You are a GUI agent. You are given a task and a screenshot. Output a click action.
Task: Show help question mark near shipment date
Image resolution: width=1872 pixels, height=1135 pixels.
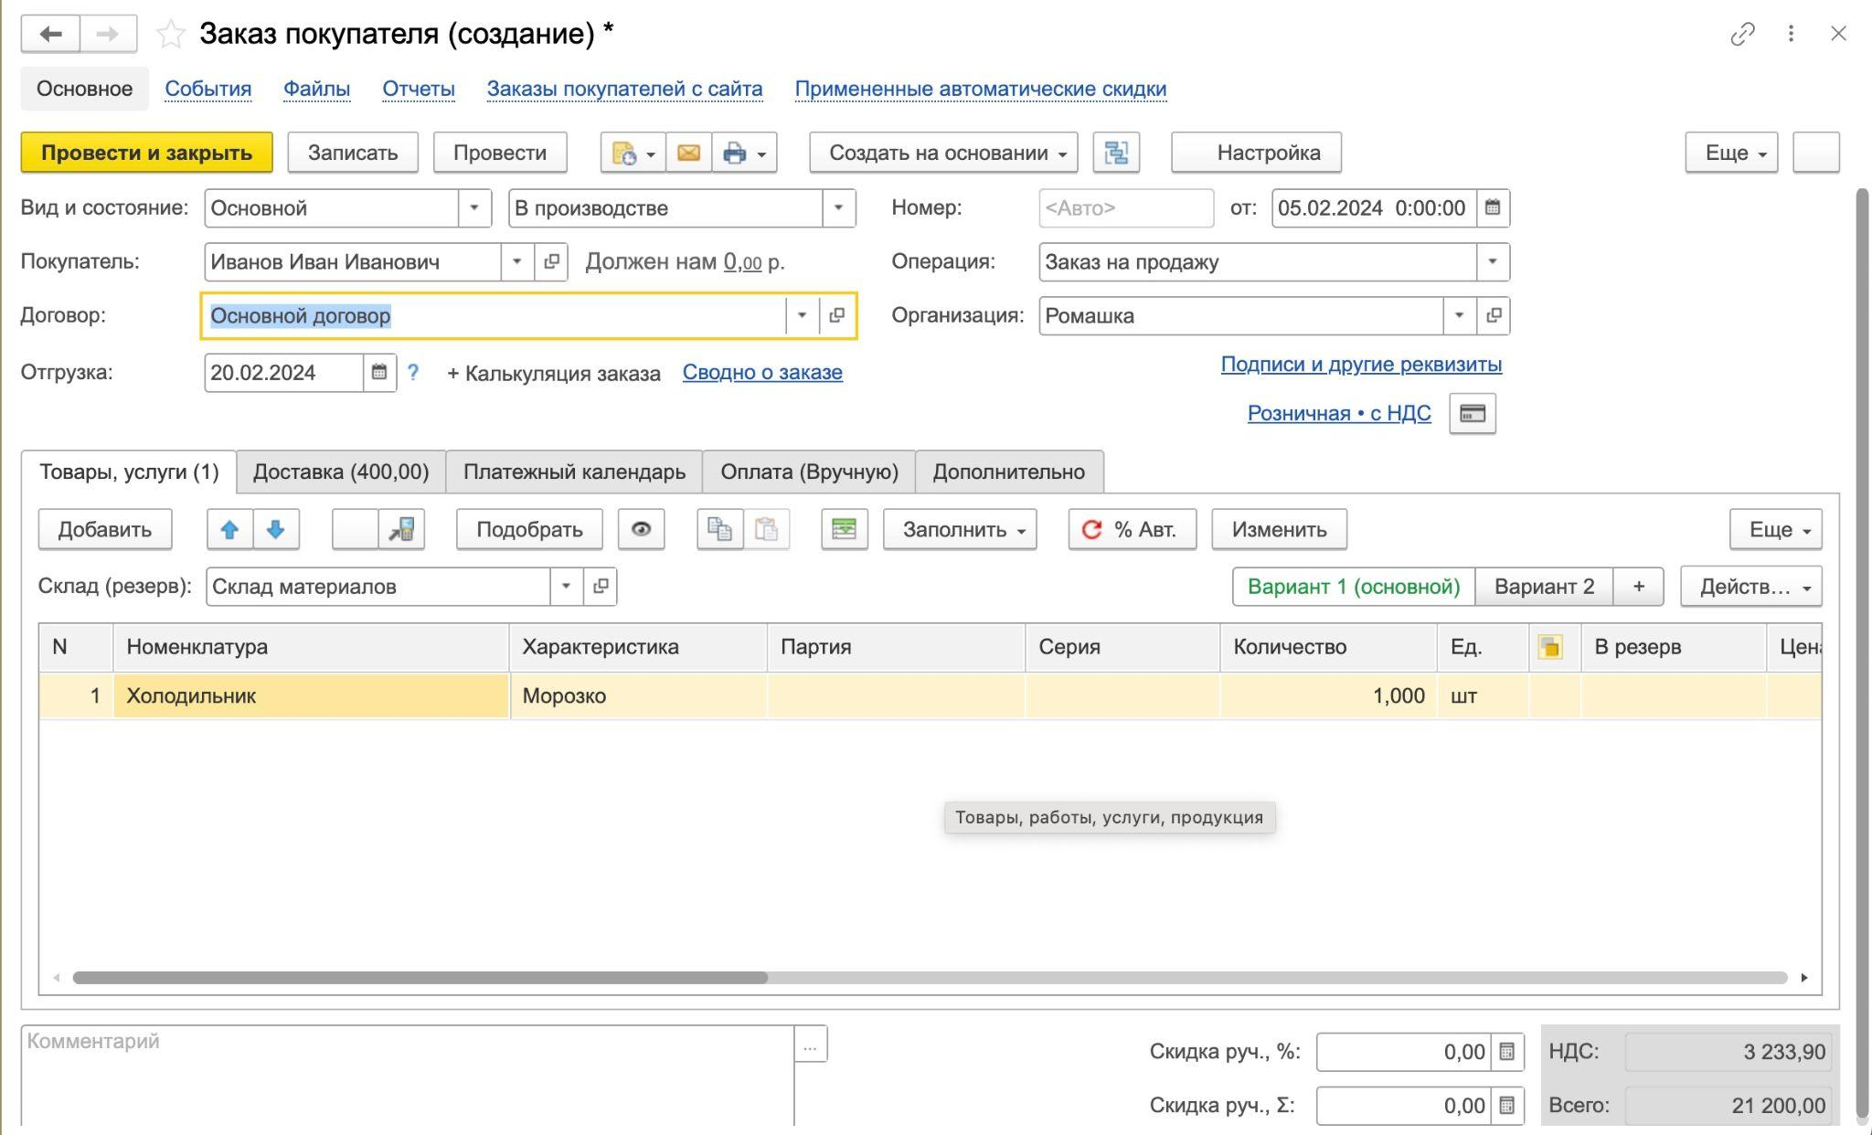413,373
